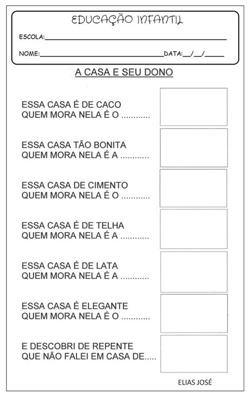250x399 pixels.
Task: Click the EDUCAÇÃO INFANTIL header text
Action: 127,20
